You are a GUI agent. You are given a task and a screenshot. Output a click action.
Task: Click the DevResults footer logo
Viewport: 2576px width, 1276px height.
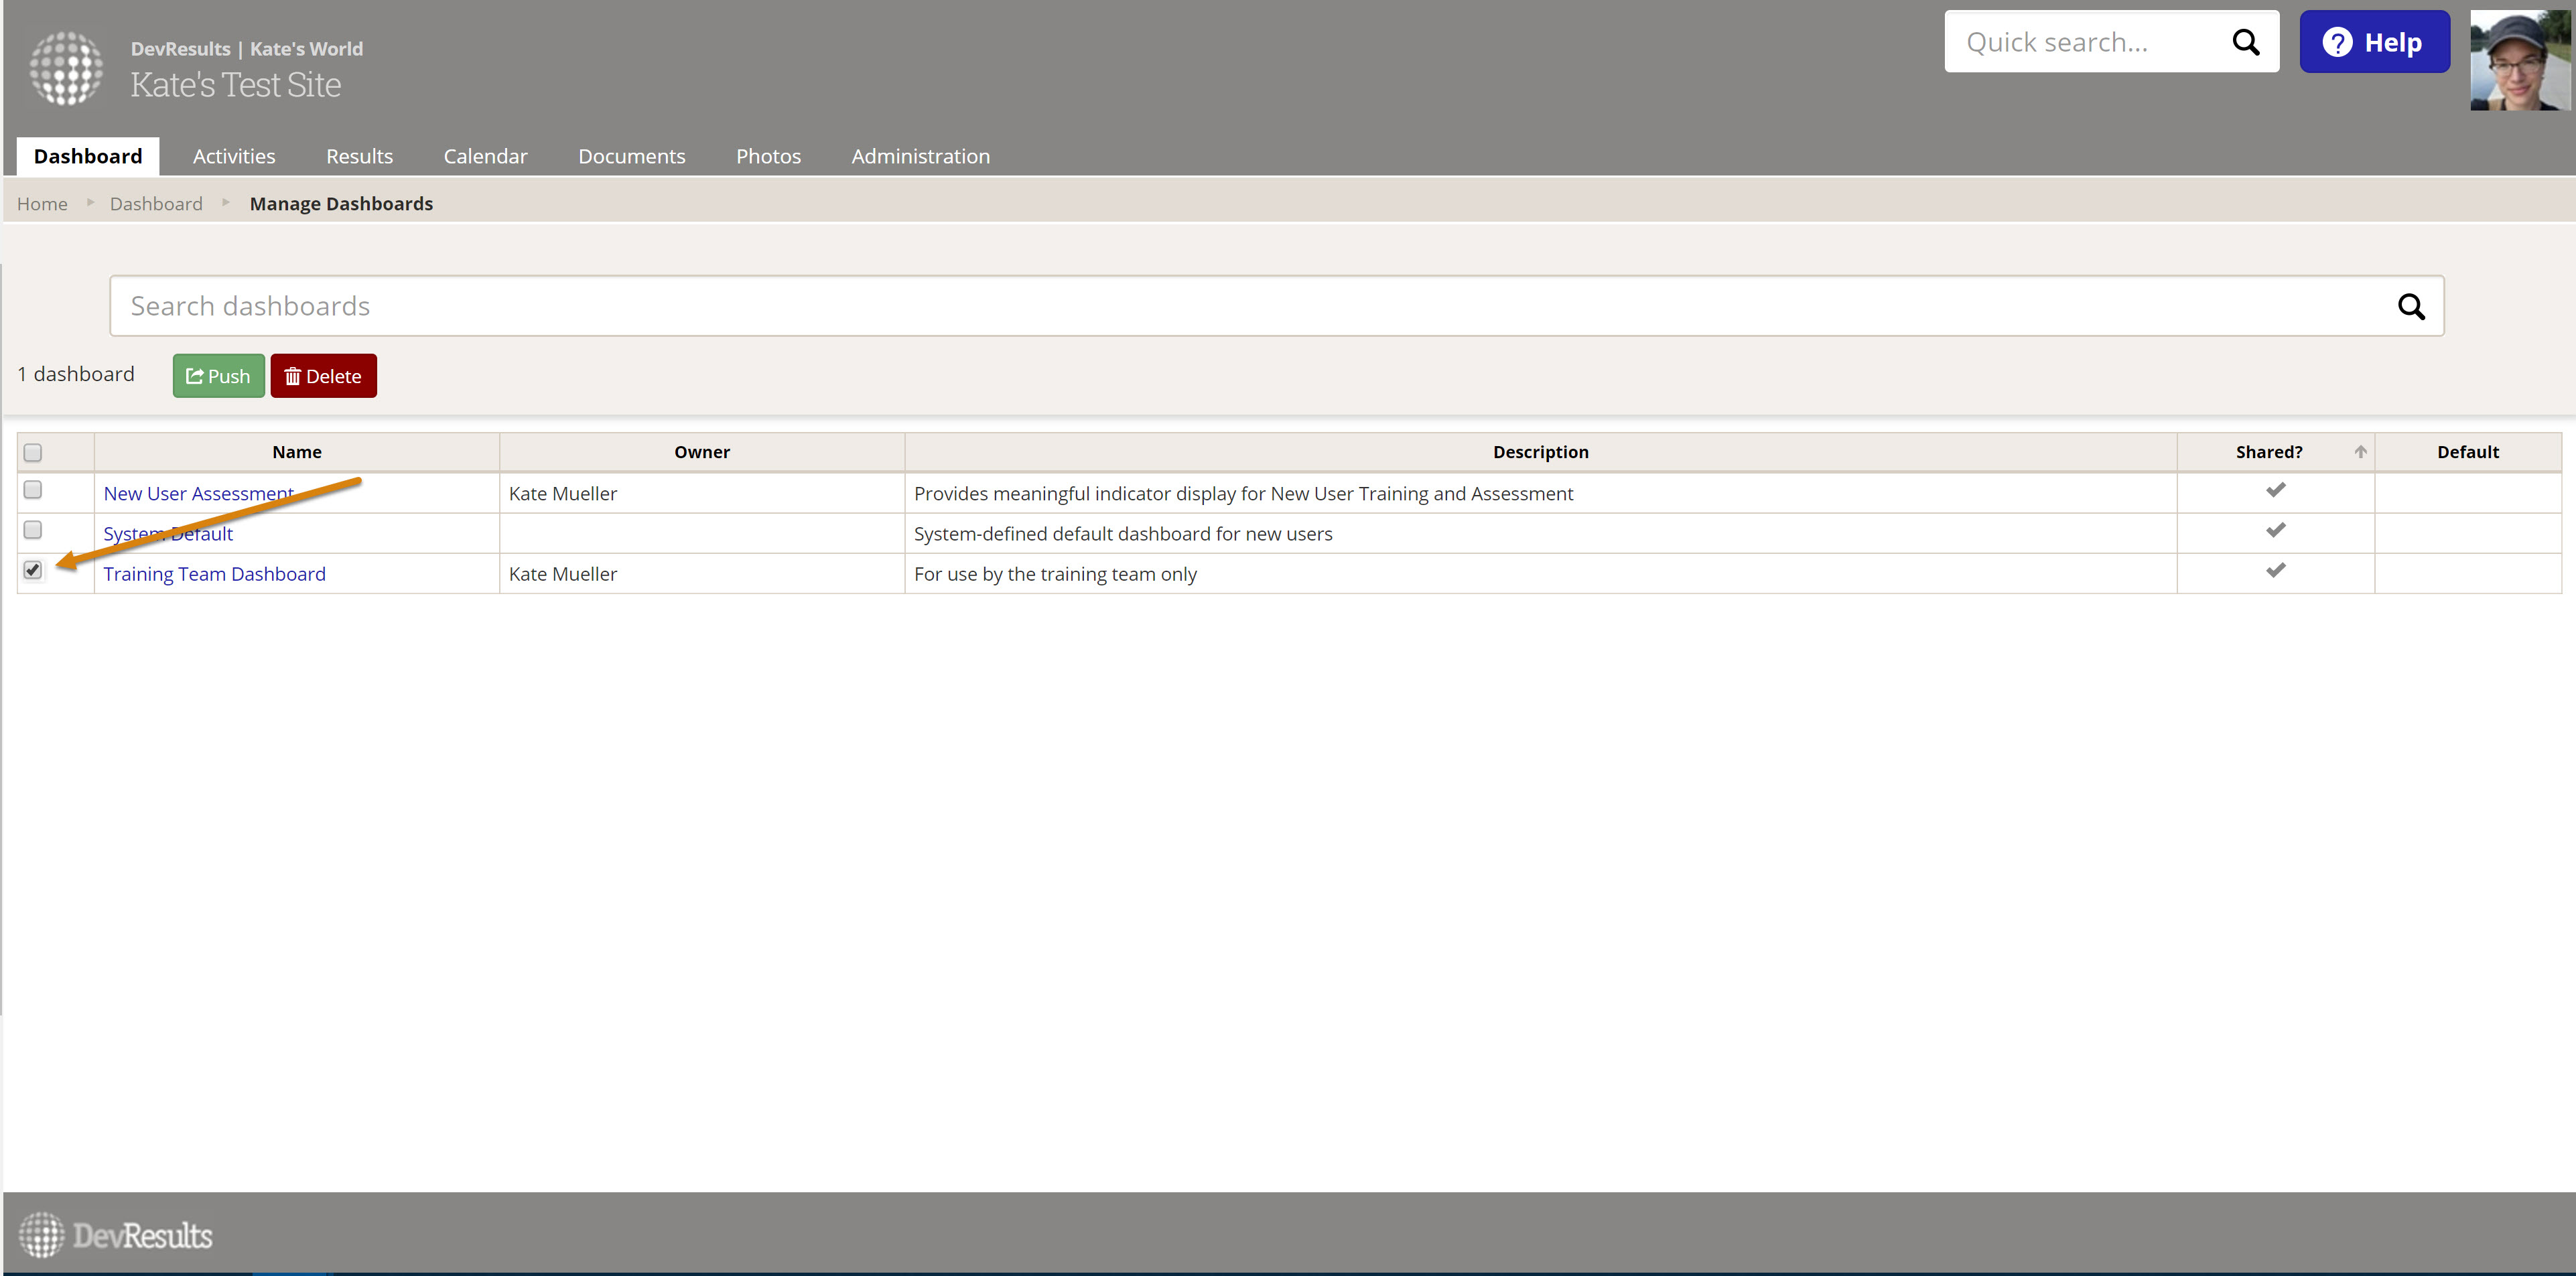coord(116,1235)
